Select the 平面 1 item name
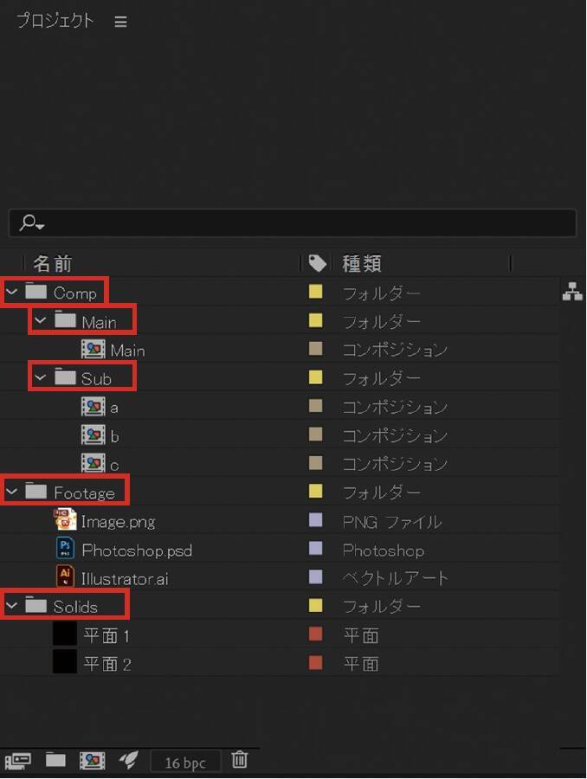This screenshot has width=587, height=779. (x=106, y=635)
